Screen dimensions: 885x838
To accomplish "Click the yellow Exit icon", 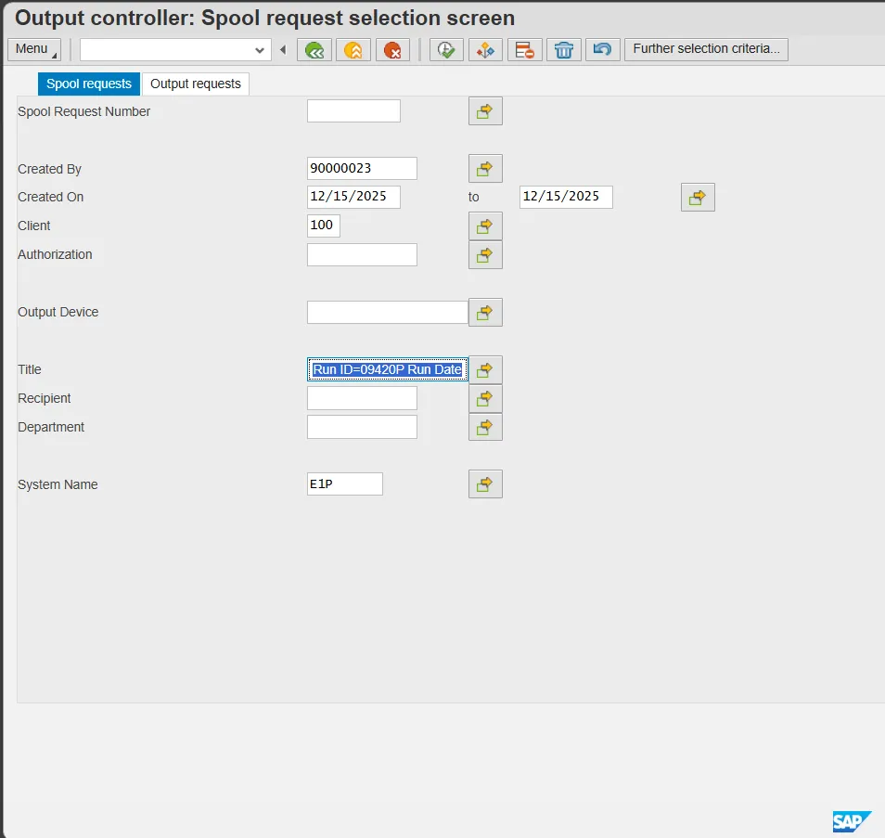I will point(353,50).
